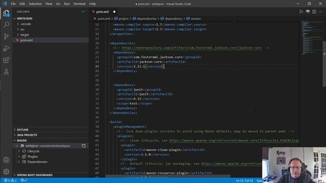Open the Manage gear icon

tap(6, 172)
